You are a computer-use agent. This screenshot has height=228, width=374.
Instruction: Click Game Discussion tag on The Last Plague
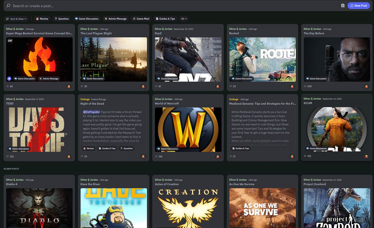(x=93, y=78)
